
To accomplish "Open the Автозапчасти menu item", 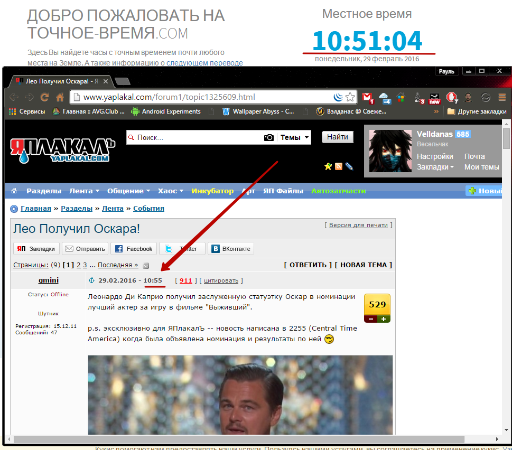I will point(338,191).
